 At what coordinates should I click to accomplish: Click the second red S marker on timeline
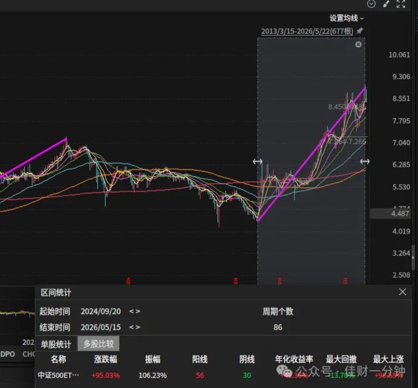[x=236, y=281]
